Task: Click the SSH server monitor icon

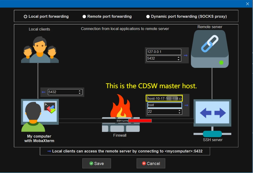Action: point(212,113)
